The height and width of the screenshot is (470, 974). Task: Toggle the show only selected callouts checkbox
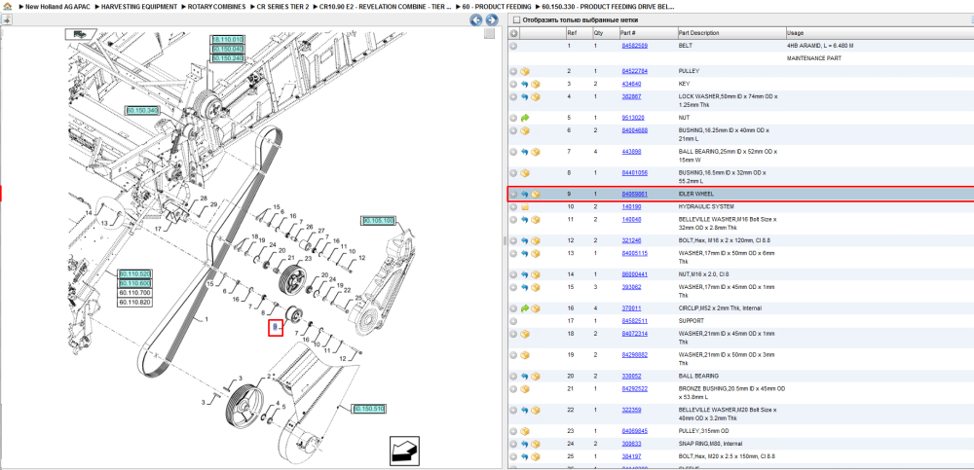tap(515, 19)
